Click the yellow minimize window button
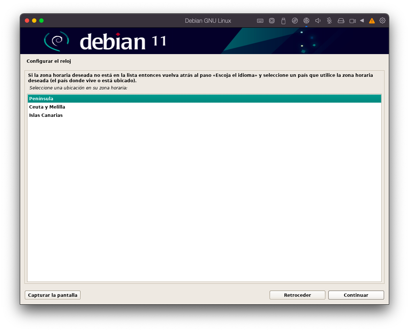The width and height of the screenshot is (409, 331). [x=34, y=21]
